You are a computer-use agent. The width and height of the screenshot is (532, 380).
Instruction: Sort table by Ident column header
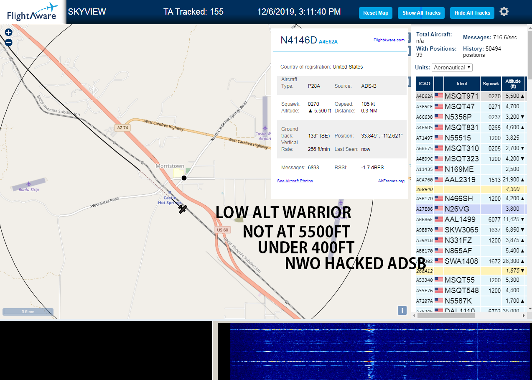[462, 84]
